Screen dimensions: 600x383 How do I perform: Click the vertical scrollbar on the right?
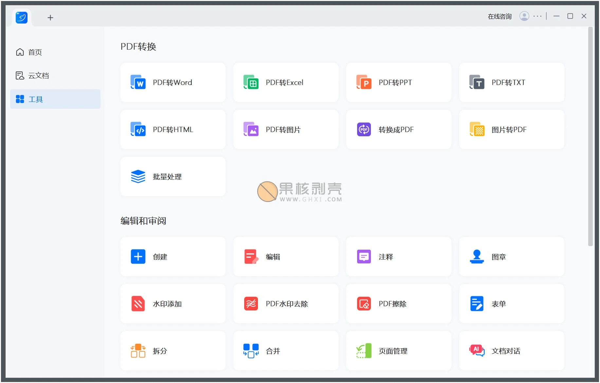(x=590, y=137)
